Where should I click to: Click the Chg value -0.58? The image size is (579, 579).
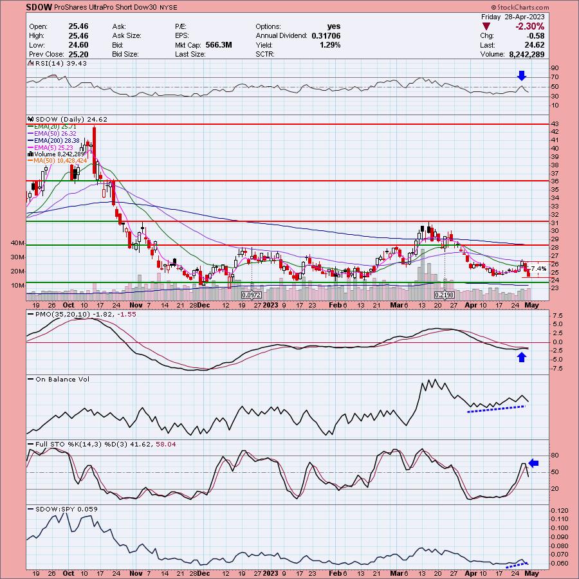pos(536,36)
